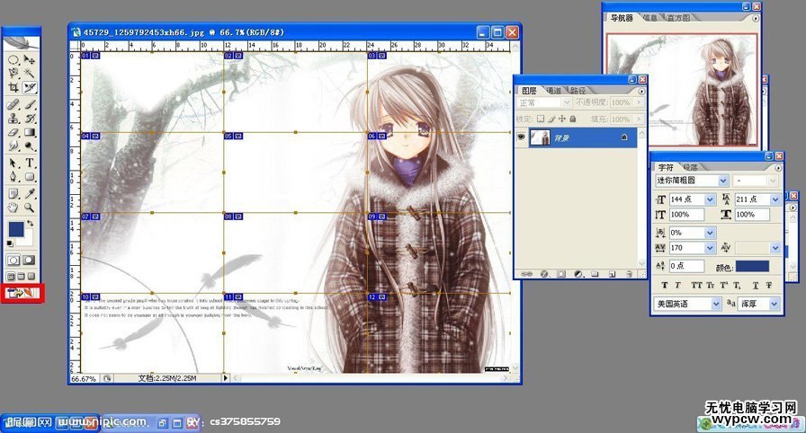Click Jump to ImageReady button
The image size is (806, 433).
(x=22, y=293)
